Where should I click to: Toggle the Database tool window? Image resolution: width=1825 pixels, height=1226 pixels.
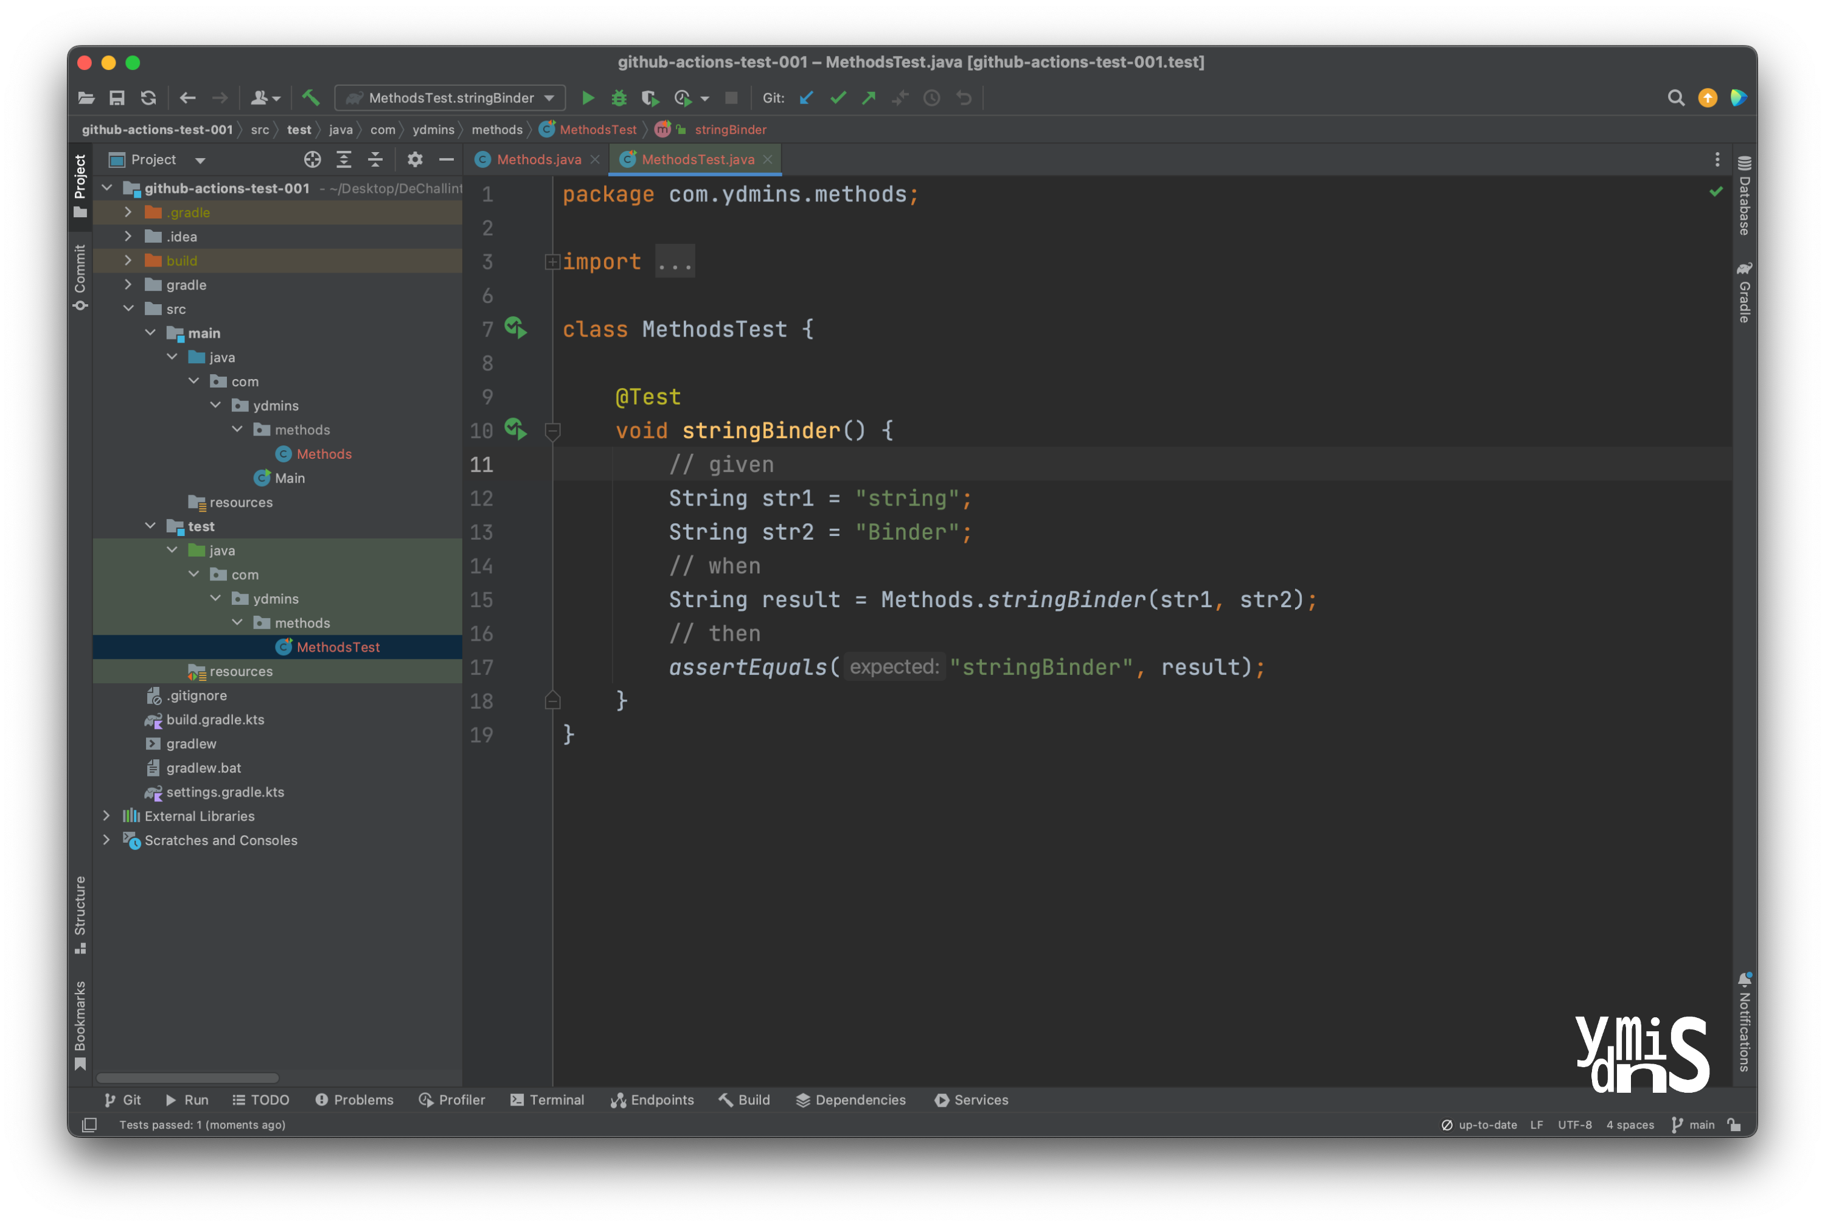click(x=1745, y=197)
